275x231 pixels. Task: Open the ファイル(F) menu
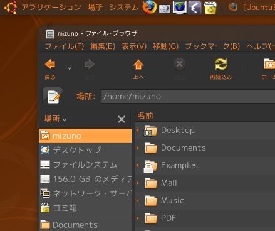coord(65,46)
